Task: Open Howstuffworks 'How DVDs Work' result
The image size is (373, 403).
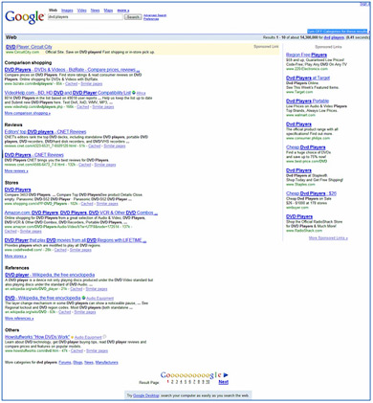Action: pyautogui.click(x=37, y=337)
